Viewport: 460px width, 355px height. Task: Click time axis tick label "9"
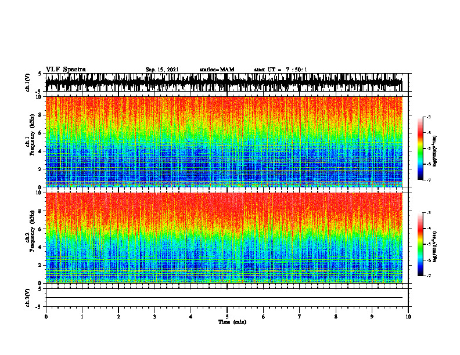(372, 317)
